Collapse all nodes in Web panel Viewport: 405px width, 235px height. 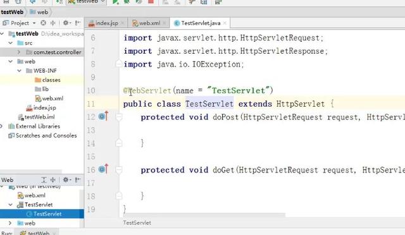tap(53, 180)
